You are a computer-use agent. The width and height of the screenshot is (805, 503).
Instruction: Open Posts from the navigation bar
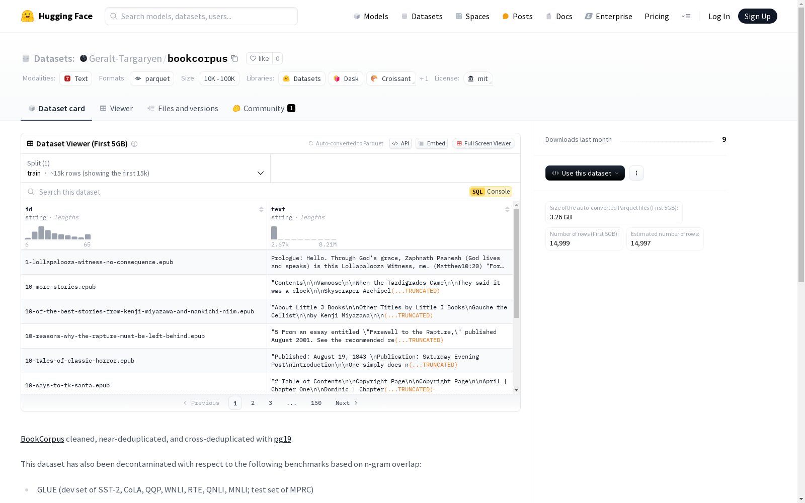point(517,16)
